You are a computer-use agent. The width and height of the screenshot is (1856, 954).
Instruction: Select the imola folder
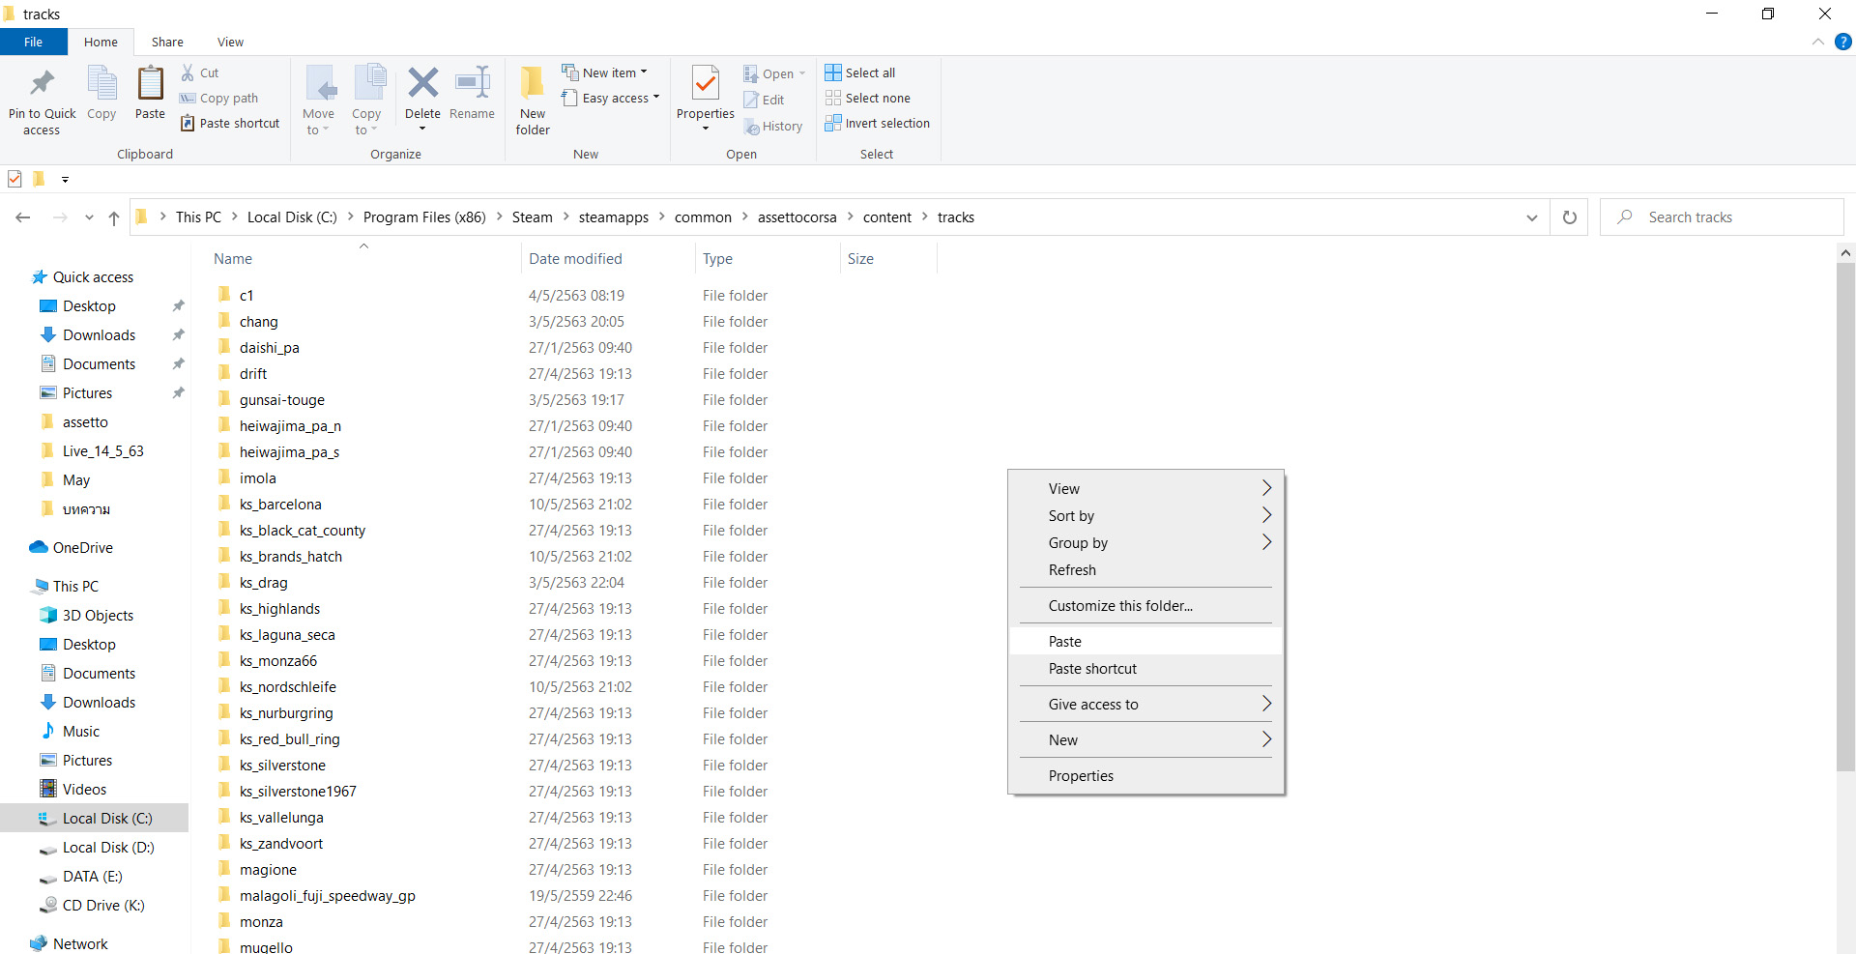tap(258, 477)
